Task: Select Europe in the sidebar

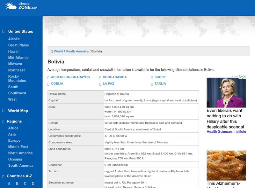Action: (x=14, y=140)
